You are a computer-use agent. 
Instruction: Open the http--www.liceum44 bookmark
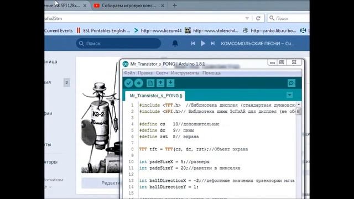(158, 31)
